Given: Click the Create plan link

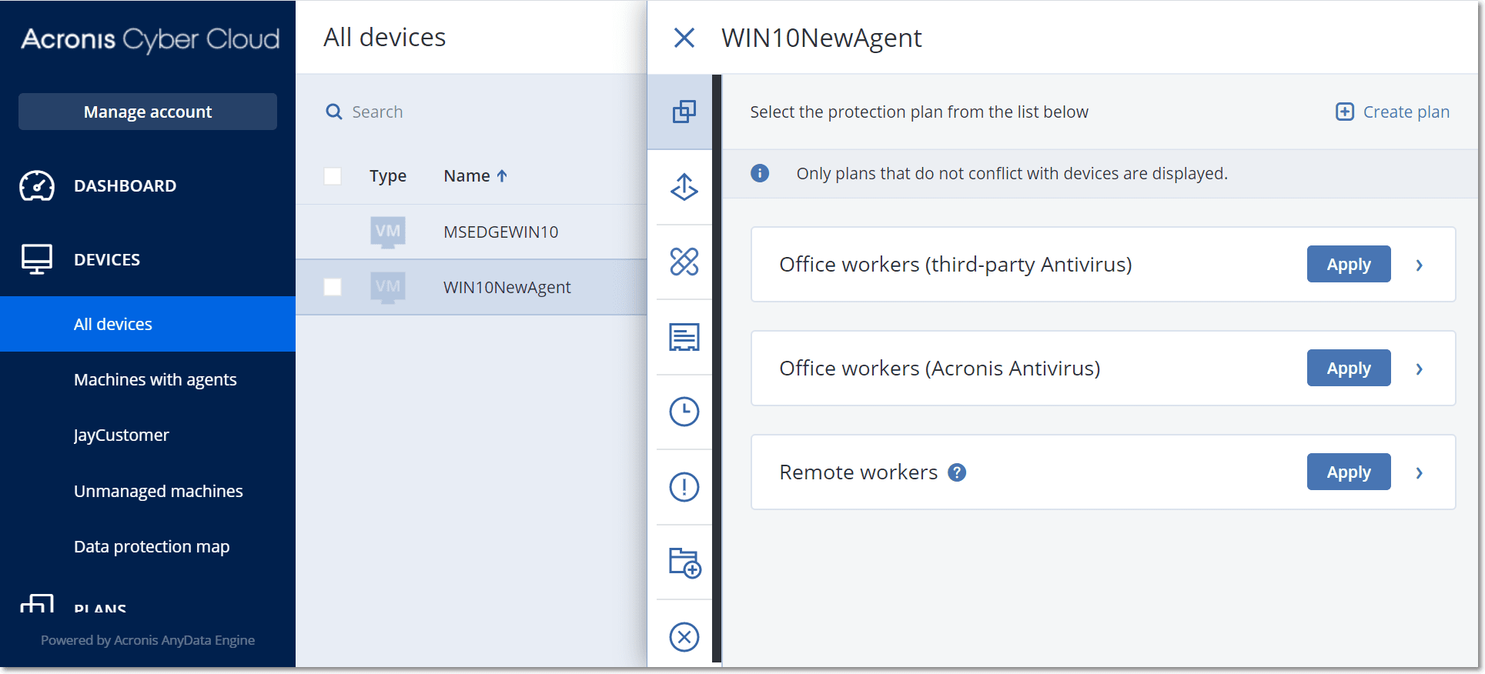Looking at the screenshot, I should point(1406,112).
